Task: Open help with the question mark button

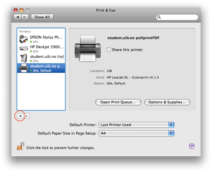Action: [x=192, y=146]
